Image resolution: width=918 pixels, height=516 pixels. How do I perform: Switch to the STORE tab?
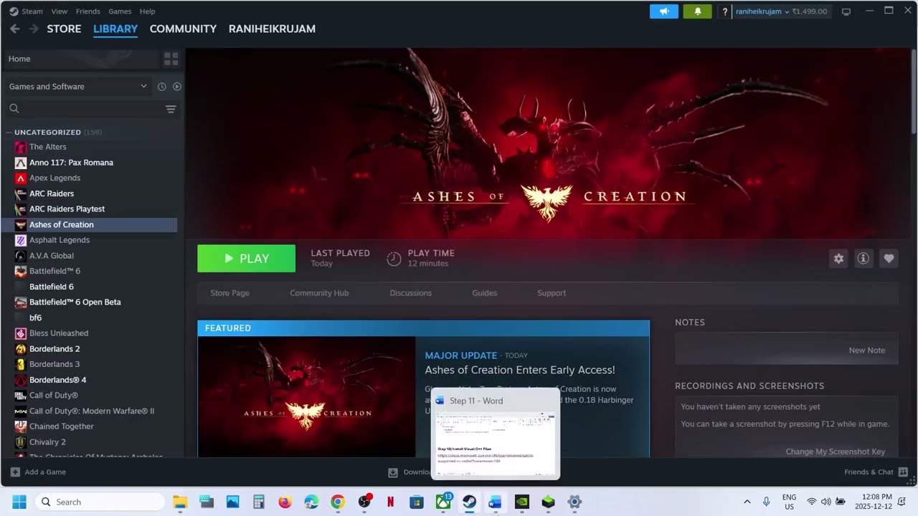pyautogui.click(x=64, y=29)
